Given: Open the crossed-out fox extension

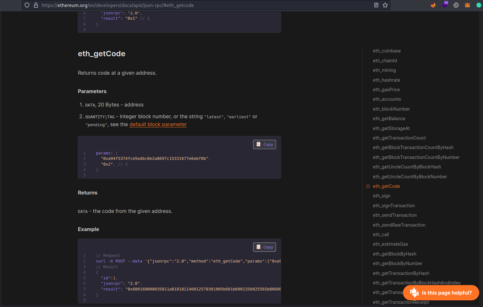Looking at the screenshot, I should point(433,5).
